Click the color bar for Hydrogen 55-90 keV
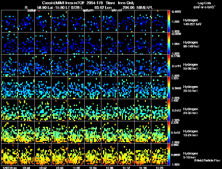Image resolution: width=222 pixels, height=169 pixels. coord(169,66)
